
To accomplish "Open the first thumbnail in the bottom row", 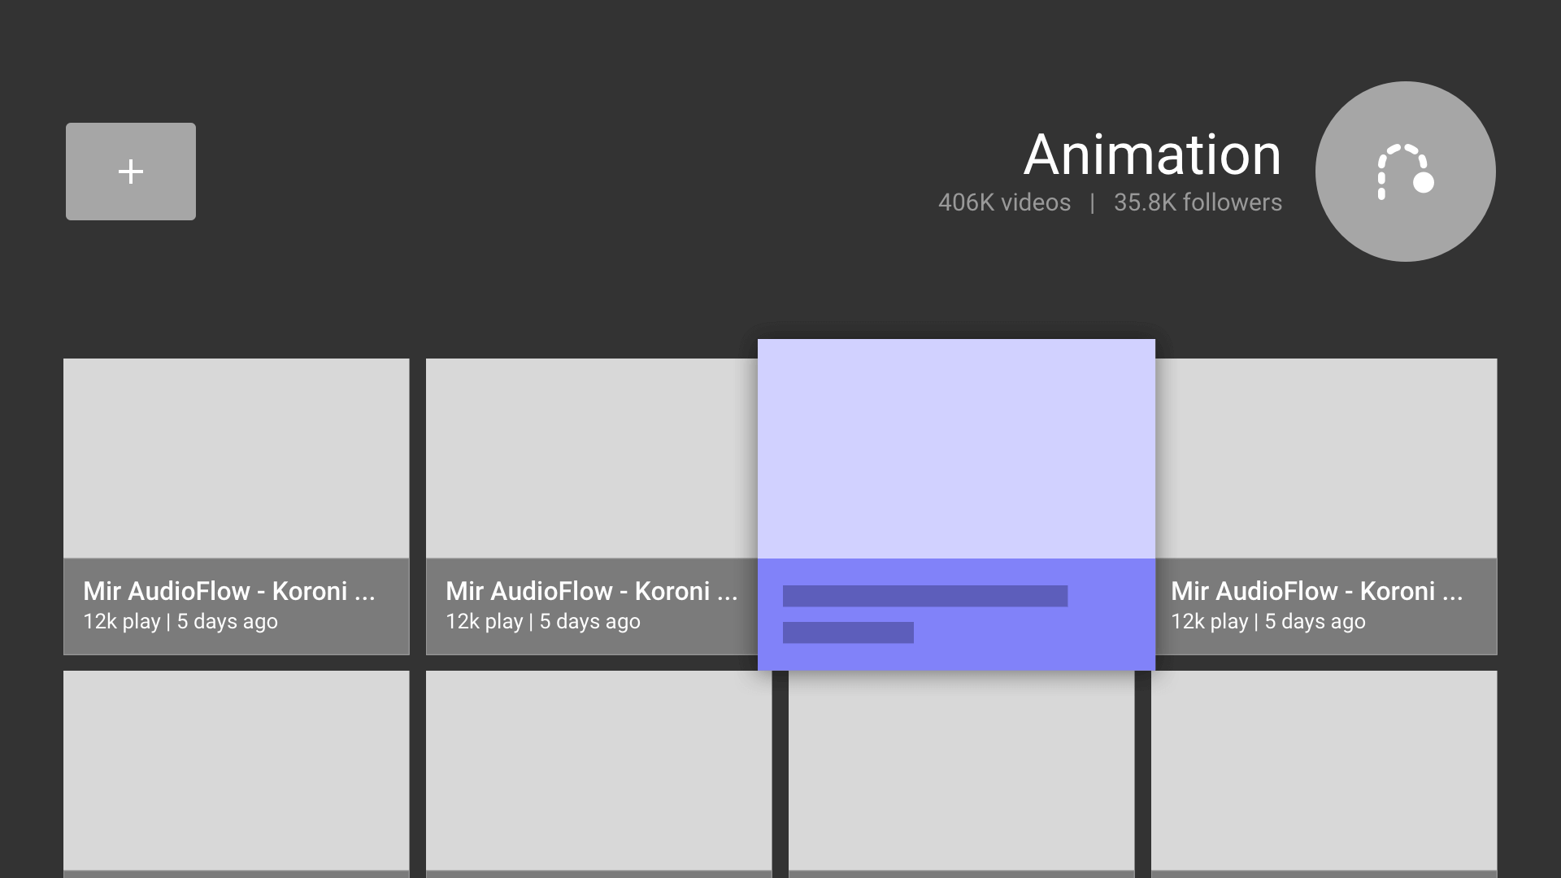I will click(x=237, y=771).
